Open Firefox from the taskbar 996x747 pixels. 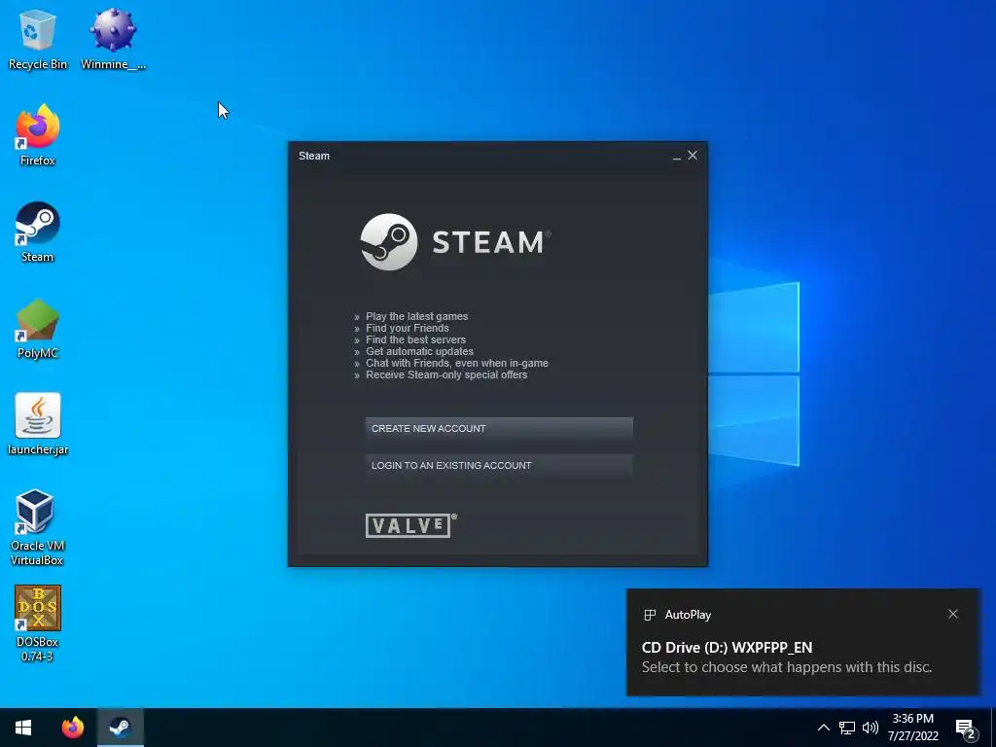tap(72, 728)
